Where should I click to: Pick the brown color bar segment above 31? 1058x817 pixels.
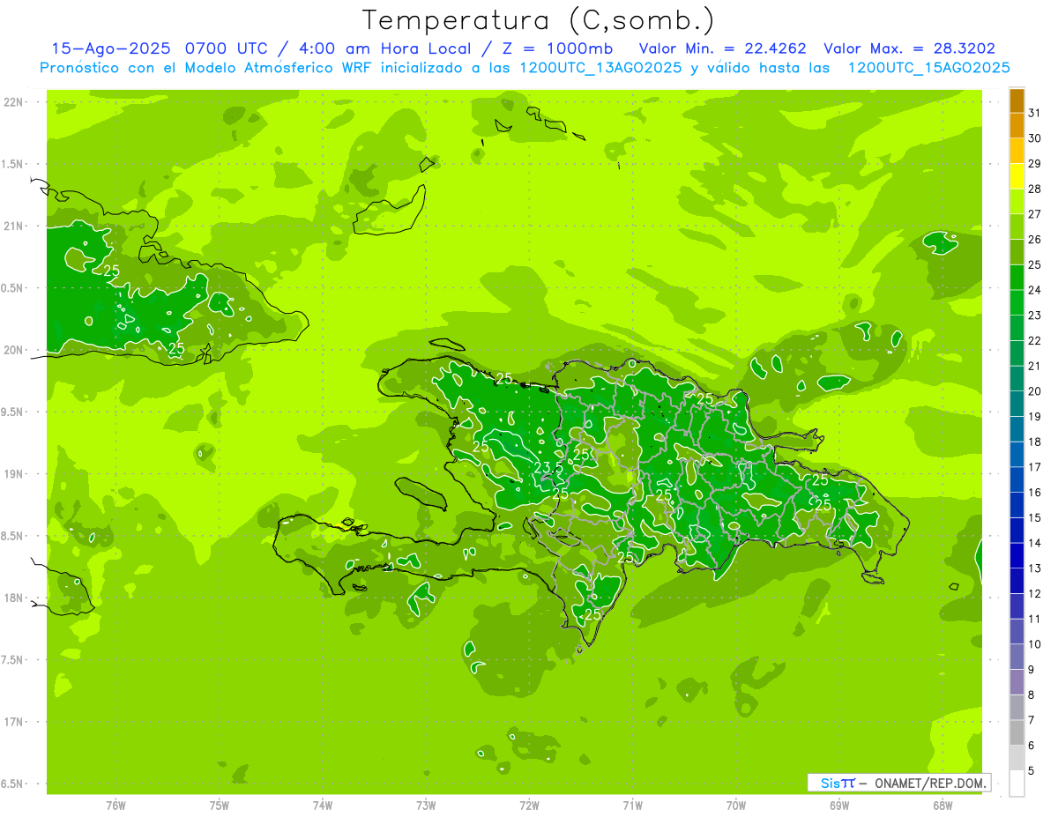(x=1017, y=101)
